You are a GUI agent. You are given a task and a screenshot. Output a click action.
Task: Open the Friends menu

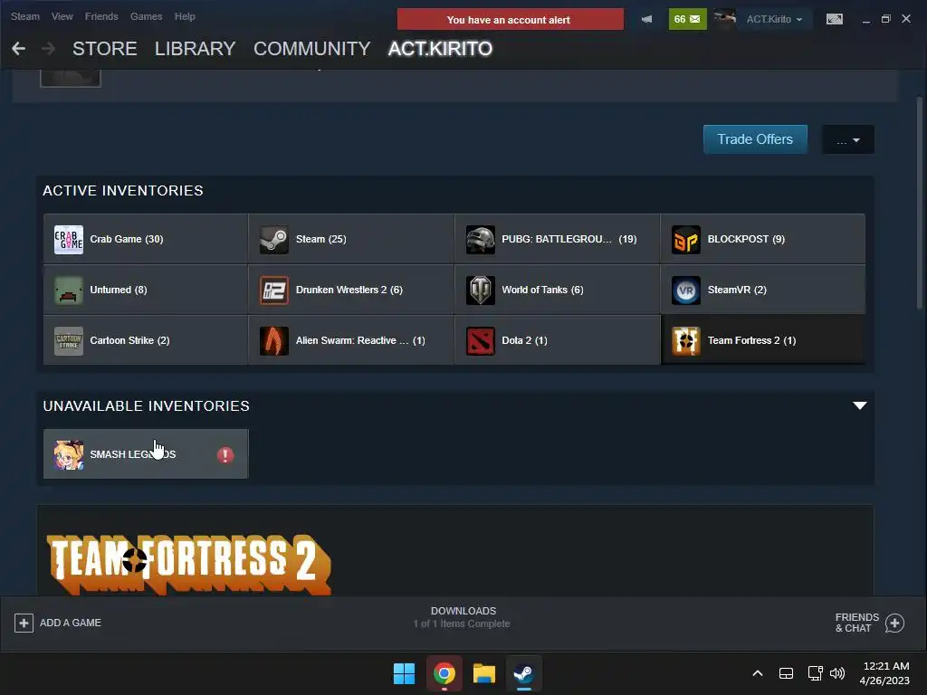point(101,16)
